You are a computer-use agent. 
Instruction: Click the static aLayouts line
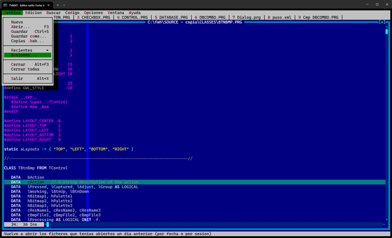tap(69, 149)
